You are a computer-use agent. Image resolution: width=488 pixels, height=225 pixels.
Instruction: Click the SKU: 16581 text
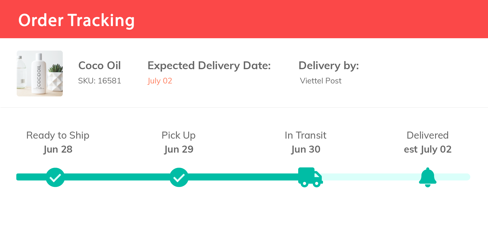pyautogui.click(x=99, y=81)
